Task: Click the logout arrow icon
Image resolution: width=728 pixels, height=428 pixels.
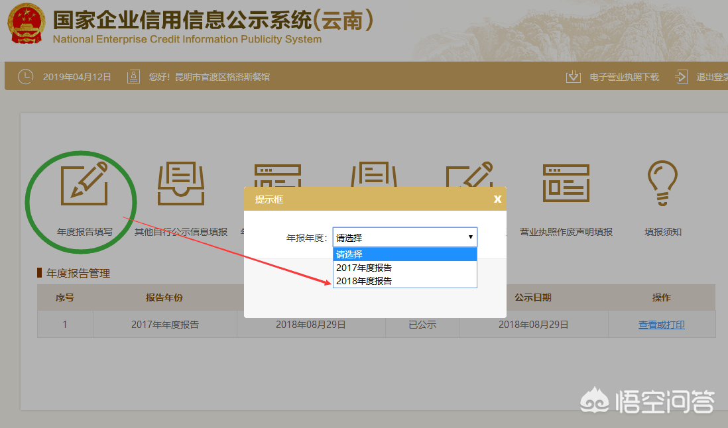Action: [681, 76]
